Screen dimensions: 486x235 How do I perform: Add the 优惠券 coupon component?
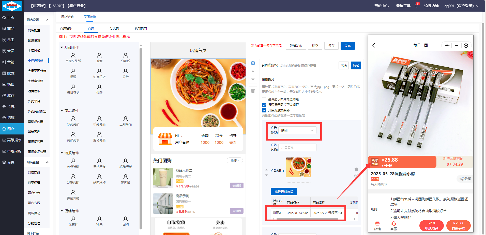[73, 221]
